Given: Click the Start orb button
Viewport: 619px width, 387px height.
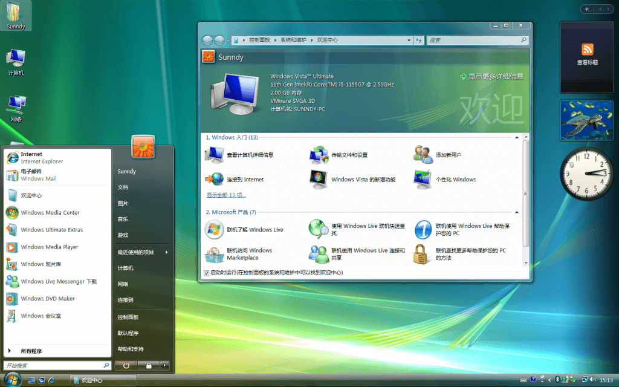Looking at the screenshot, I should tap(12, 380).
